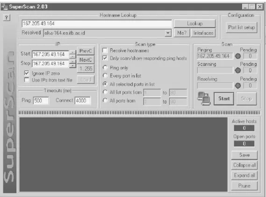Viewport: 266px width, 197px height.
Task: Select the Ping only radio option
Action: click(105, 67)
